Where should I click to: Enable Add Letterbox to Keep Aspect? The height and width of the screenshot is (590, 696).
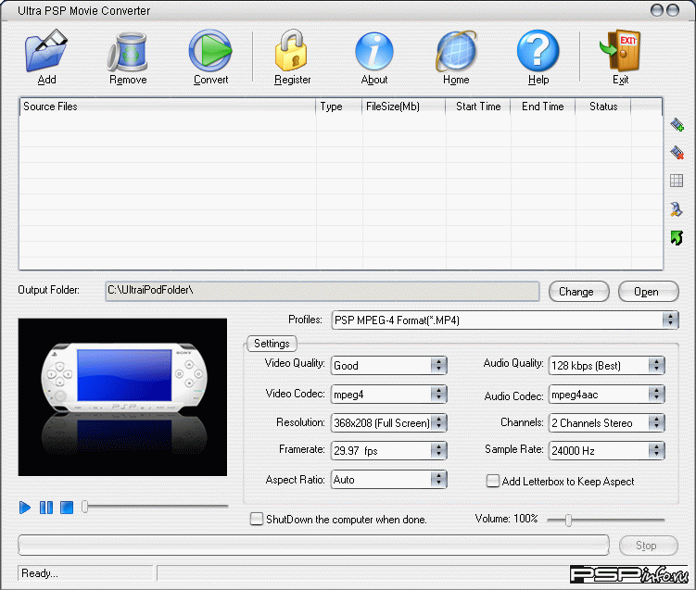(493, 481)
